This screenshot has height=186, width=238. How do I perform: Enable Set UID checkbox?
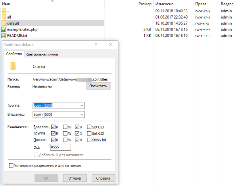89,127
